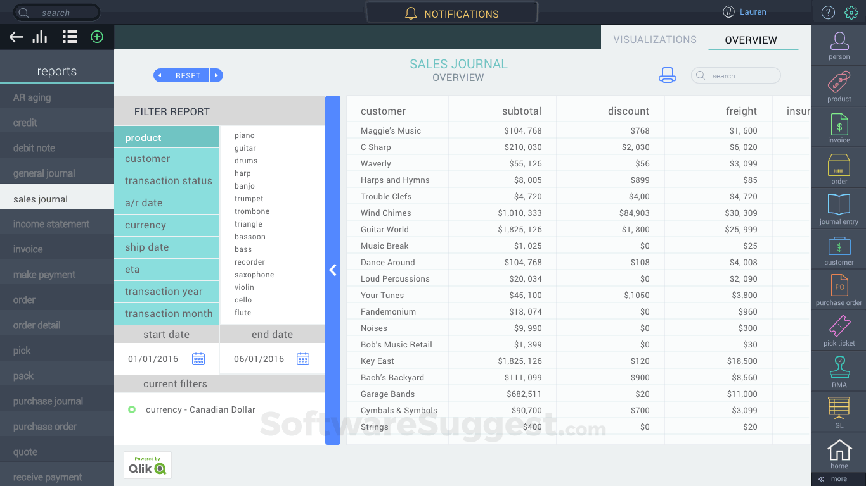Click the search field above the table
Image resolution: width=866 pixels, height=486 pixels.
point(735,75)
